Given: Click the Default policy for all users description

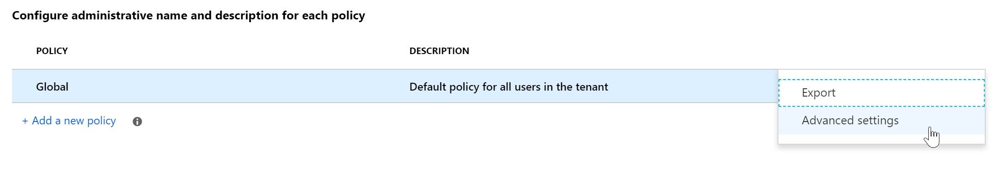Looking at the screenshot, I should pyautogui.click(x=509, y=87).
